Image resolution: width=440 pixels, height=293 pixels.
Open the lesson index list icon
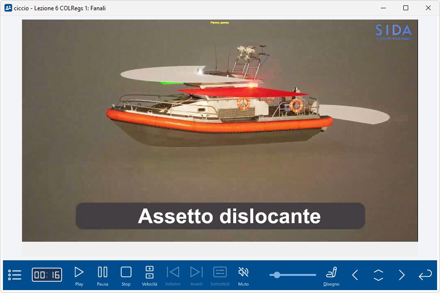click(15, 275)
